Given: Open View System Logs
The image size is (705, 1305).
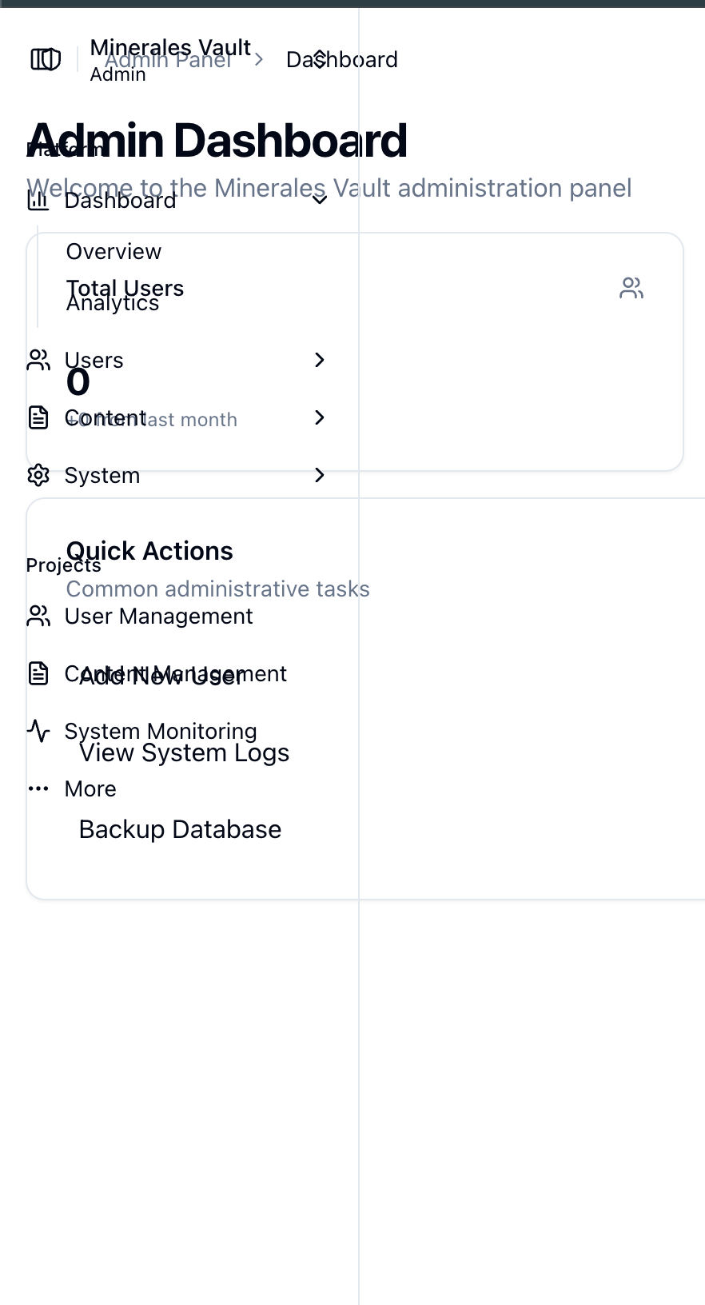Looking at the screenshot, I should [184, 752].
